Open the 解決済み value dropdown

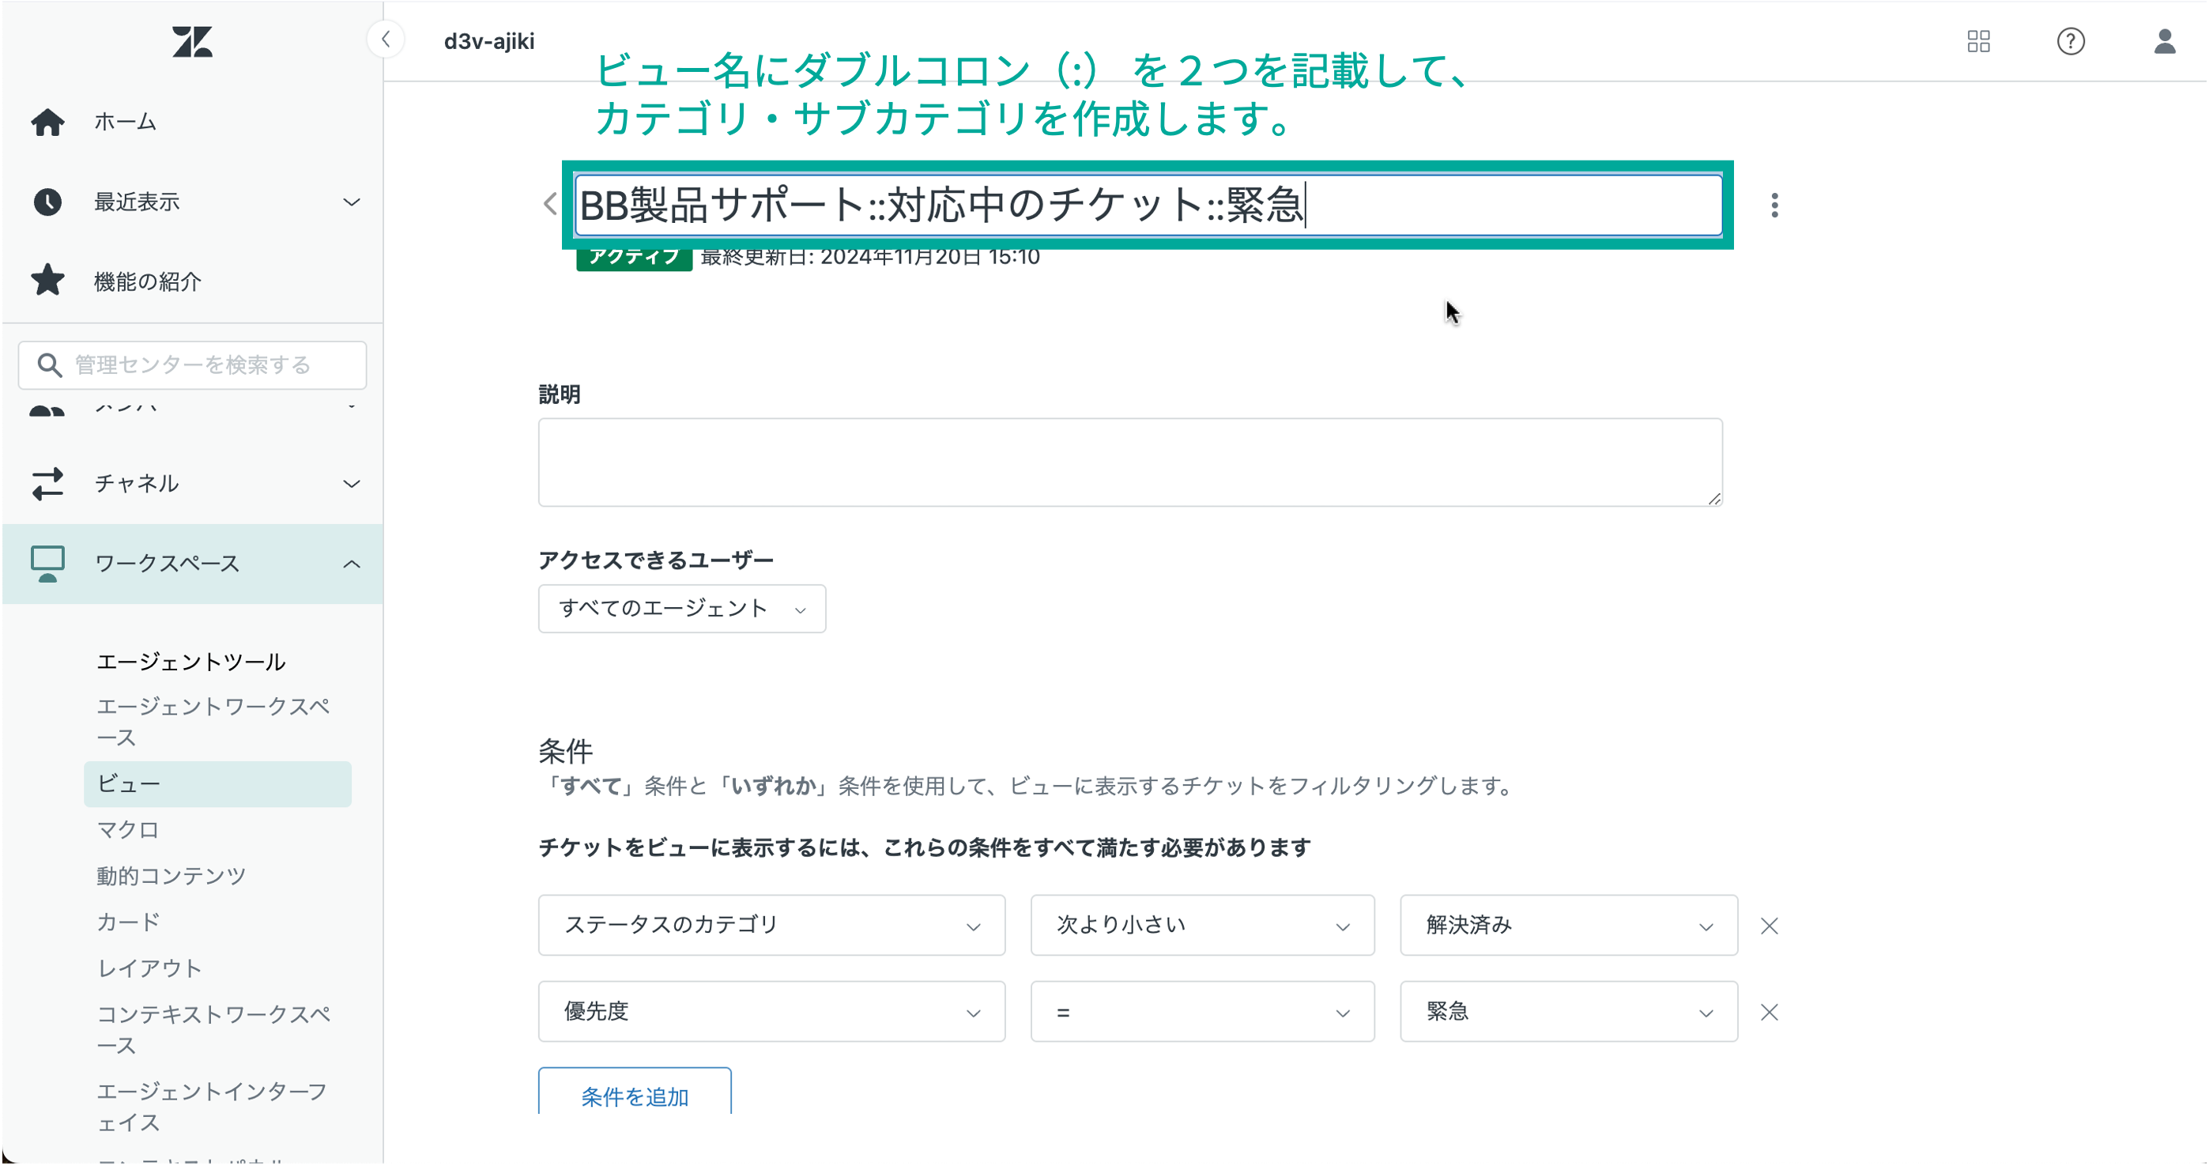tap(1570, 926)
